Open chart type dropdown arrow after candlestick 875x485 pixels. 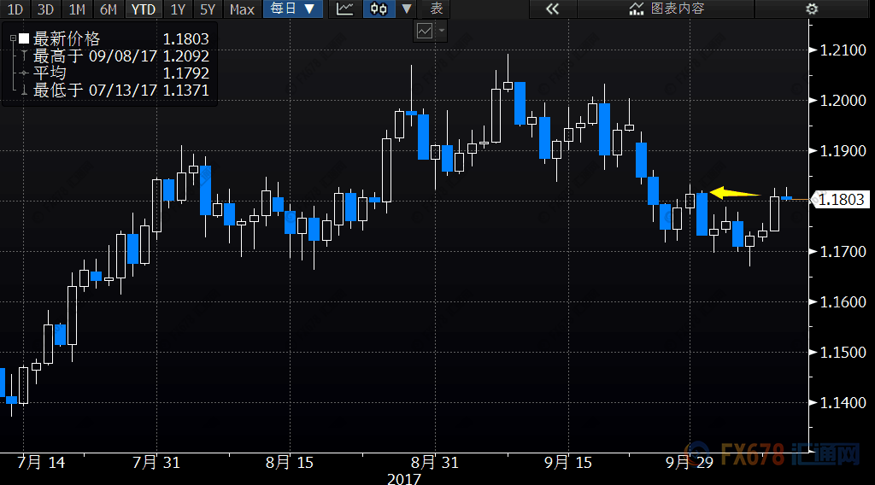[406, 9]
